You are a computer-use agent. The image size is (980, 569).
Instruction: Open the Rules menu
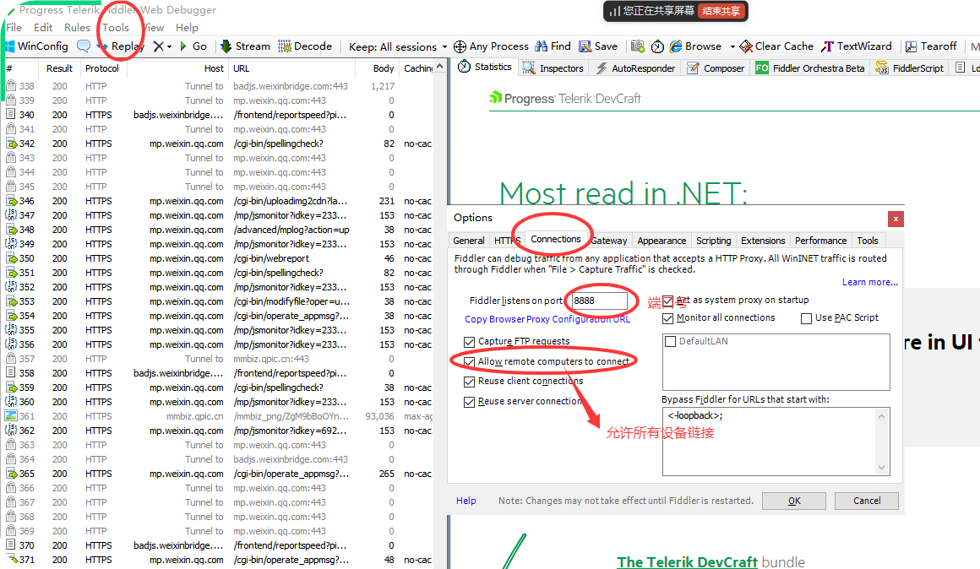(77, 28)
